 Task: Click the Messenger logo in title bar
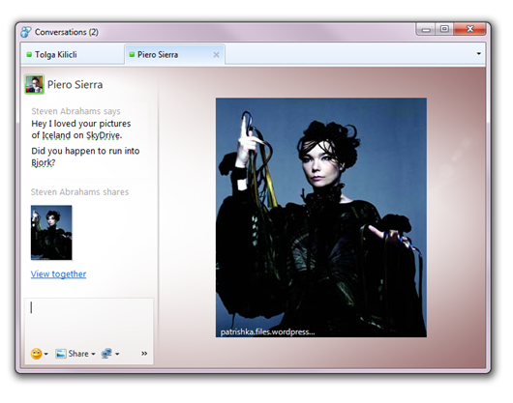coord(26,32)
